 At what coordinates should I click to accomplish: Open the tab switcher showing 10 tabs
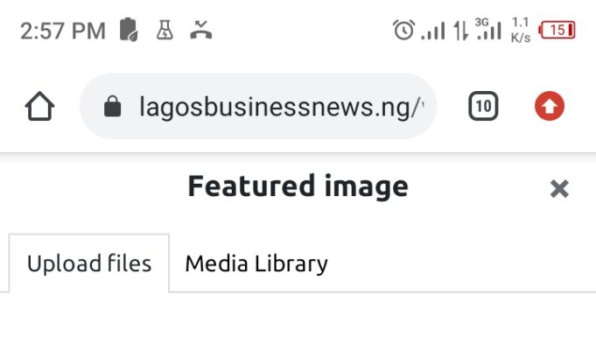(483, 107)
